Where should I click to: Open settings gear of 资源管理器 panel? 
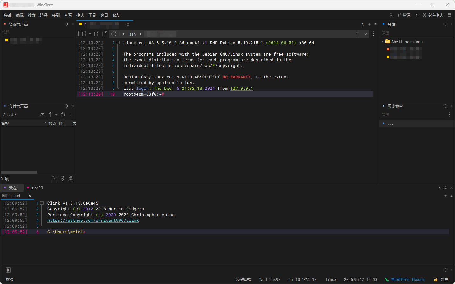coord(67,24)
